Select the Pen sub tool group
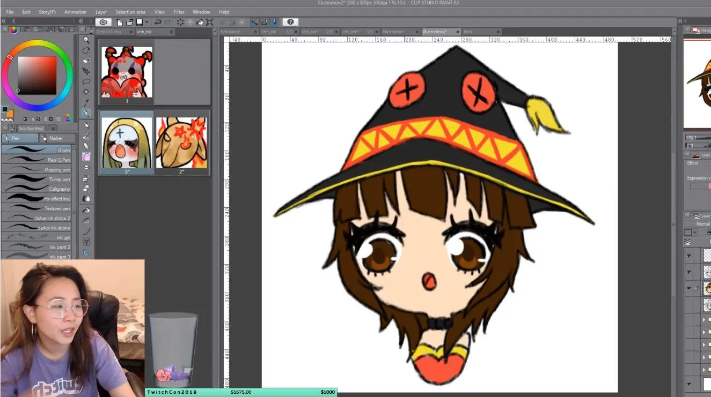The image size is (711, 397). (x=20, y=138)
